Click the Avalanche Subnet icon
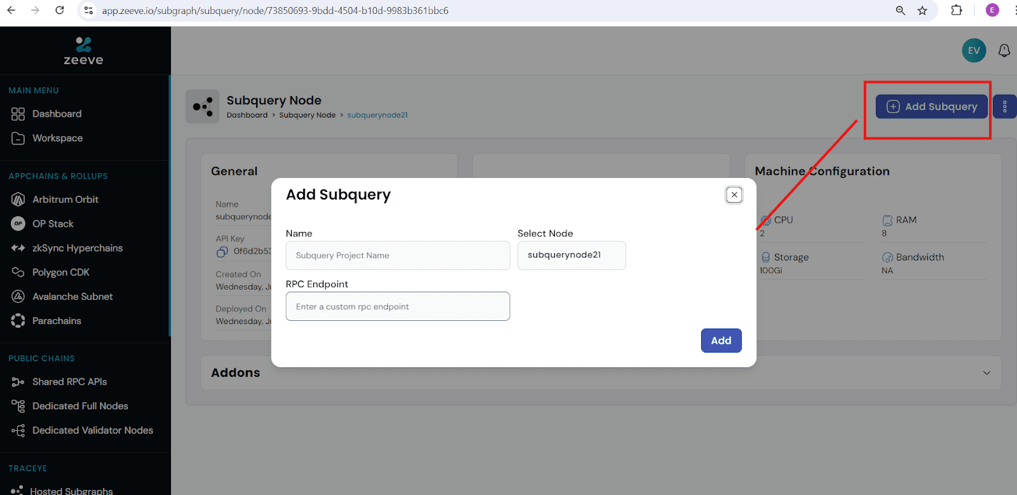 tap(18, 297)
